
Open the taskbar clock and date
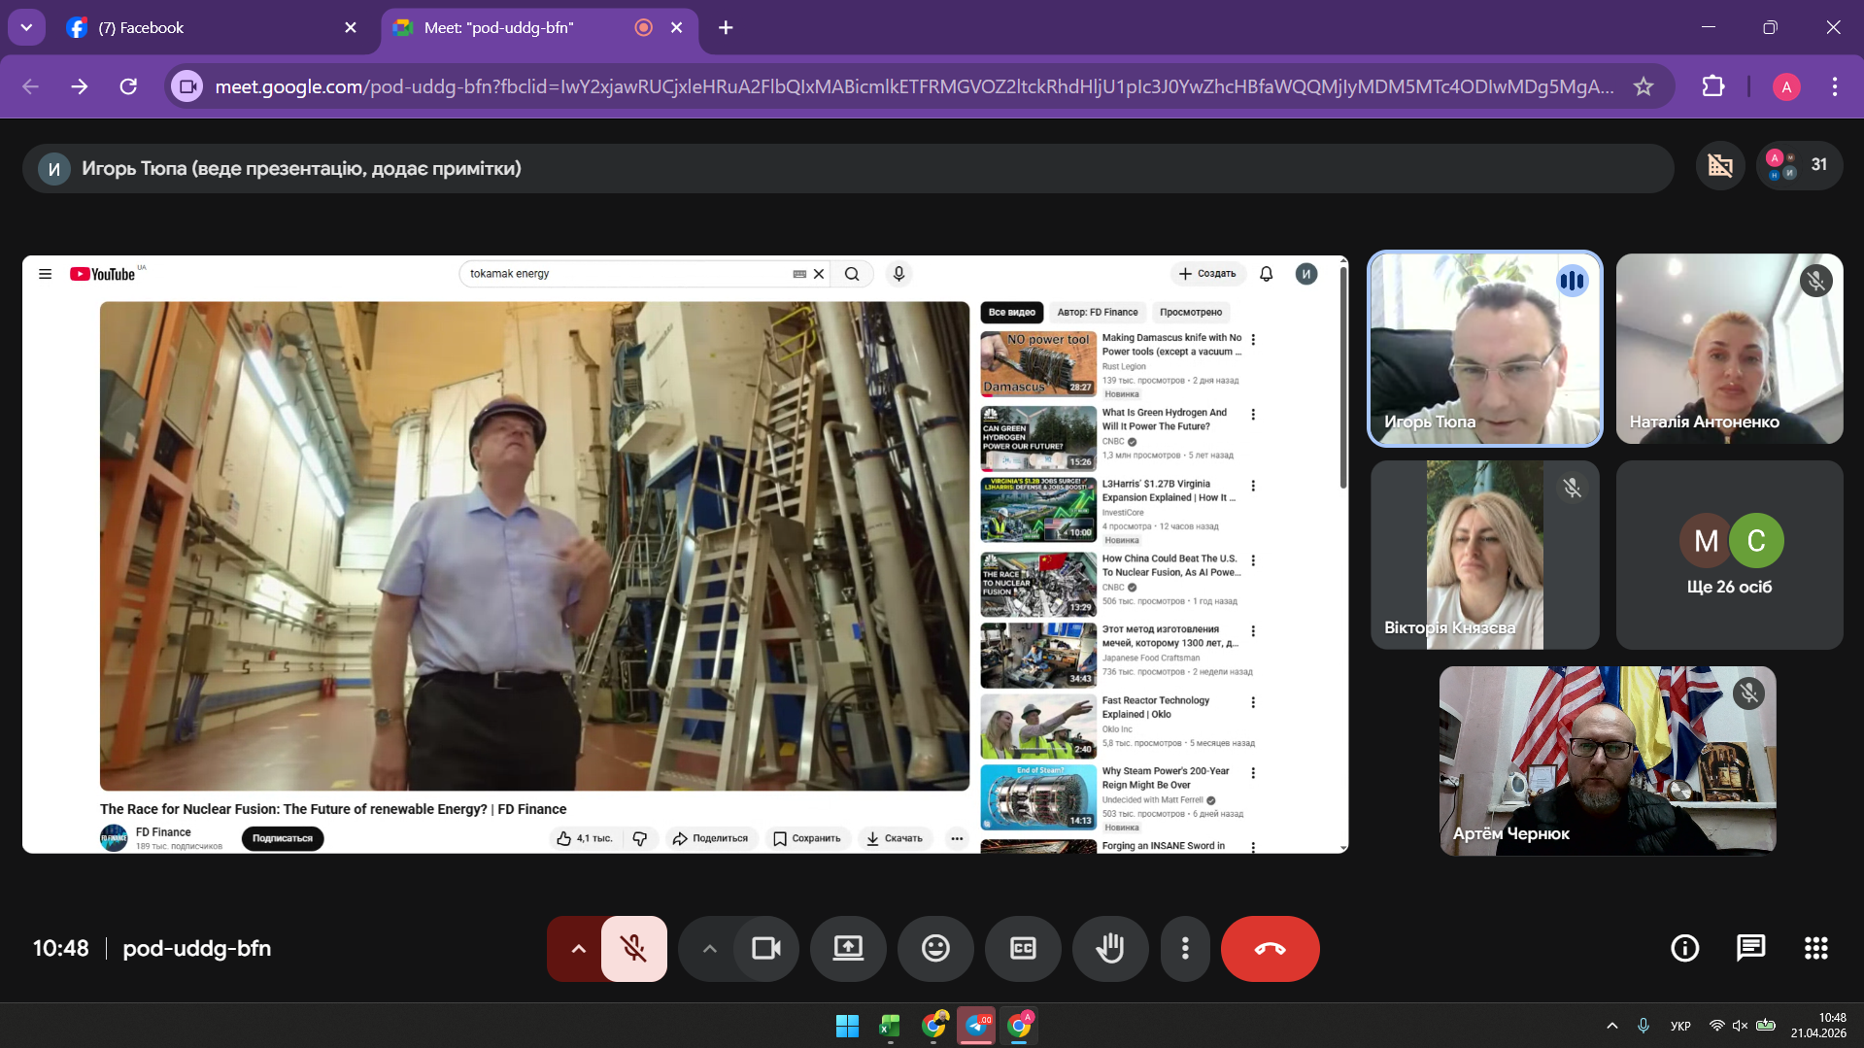pyautogui.click(x=1819, y=1026)
